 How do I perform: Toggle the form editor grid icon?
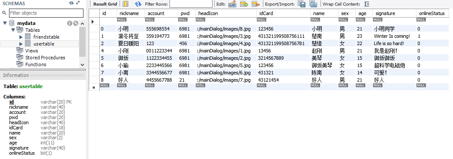click(x=125, y=4)
